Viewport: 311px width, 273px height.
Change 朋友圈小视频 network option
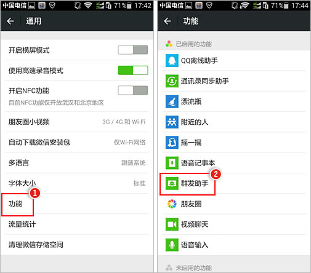click(77, 122)
